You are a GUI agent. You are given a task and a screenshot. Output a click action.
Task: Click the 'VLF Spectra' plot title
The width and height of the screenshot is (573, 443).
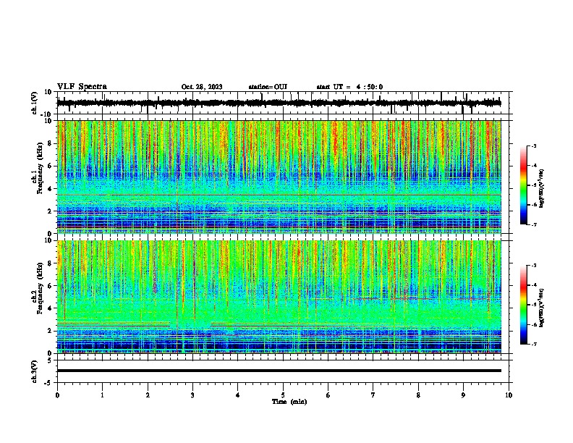coord(82,87)
